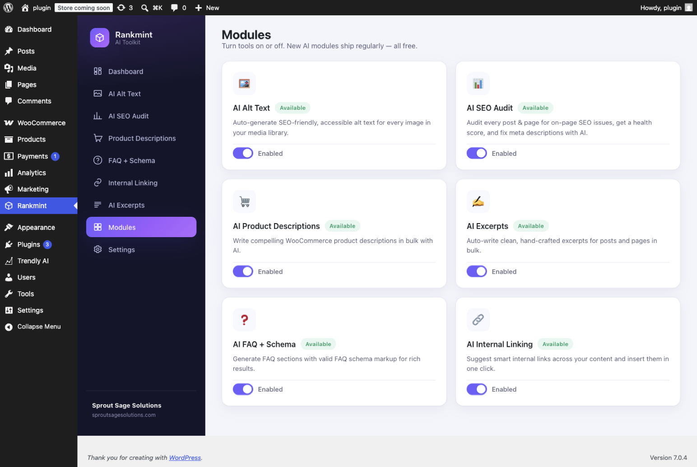
Task: Open the Tools menu item
Action: [x=38, y=294]
